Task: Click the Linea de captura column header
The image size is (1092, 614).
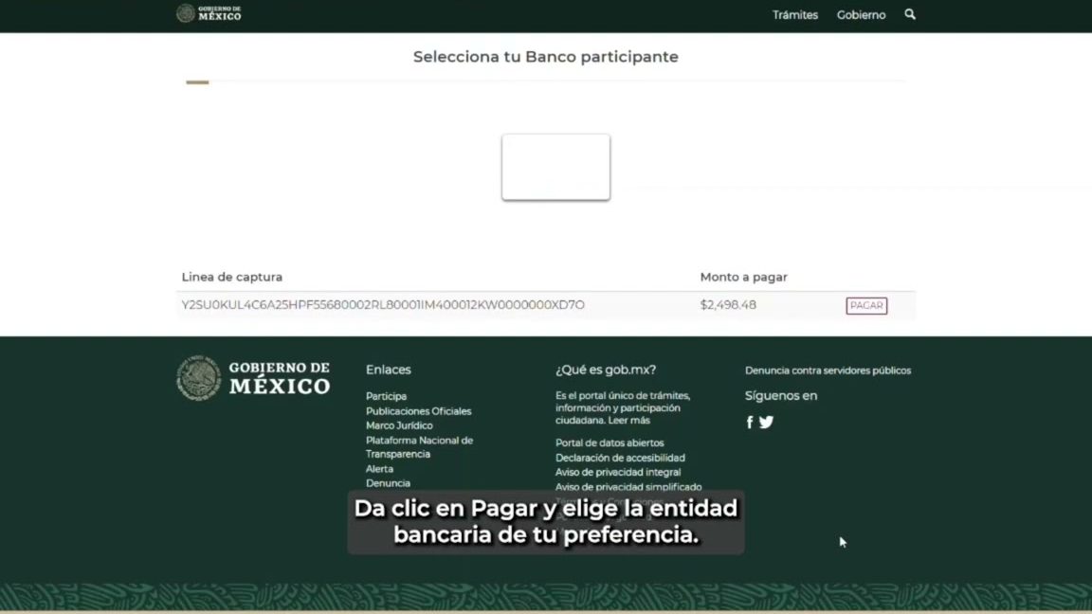Action: 232,277
